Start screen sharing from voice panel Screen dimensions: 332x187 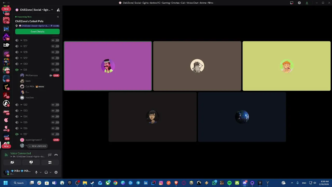pos(31,162)
